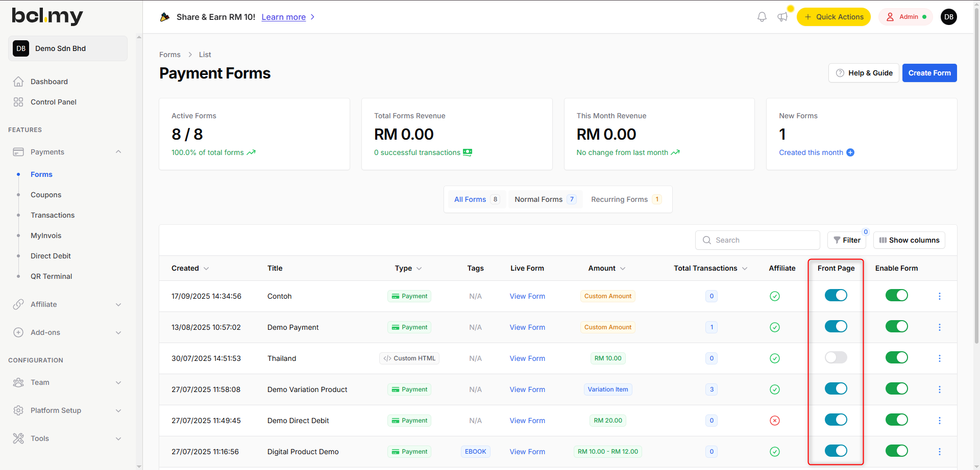The height and width of the screenshot is (470, 980).
Task: Click the magnifier icon in the search box
Action: tap(707, 240)
